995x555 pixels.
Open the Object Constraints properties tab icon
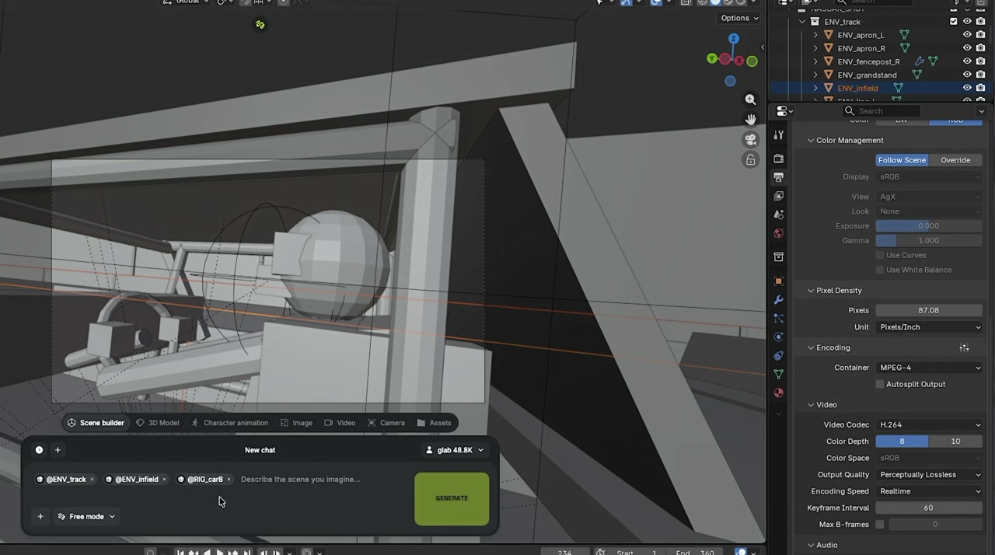point(778,355)
